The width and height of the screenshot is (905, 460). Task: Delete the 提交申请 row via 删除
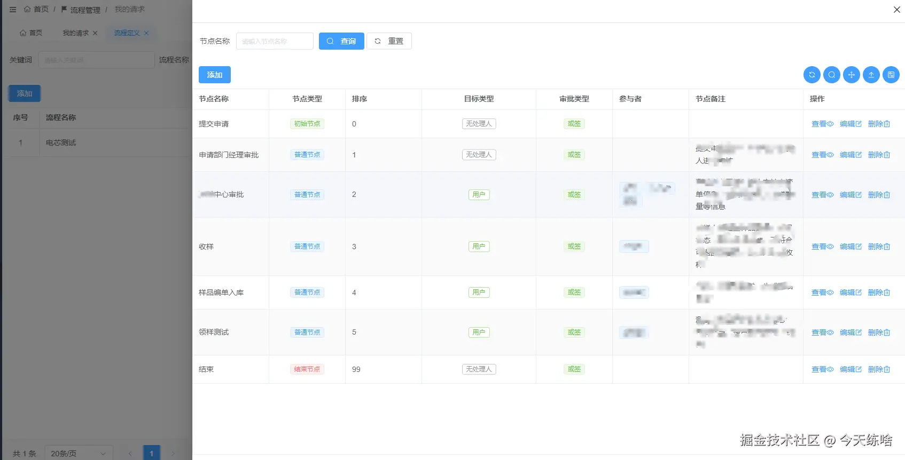tap(879, 124)
